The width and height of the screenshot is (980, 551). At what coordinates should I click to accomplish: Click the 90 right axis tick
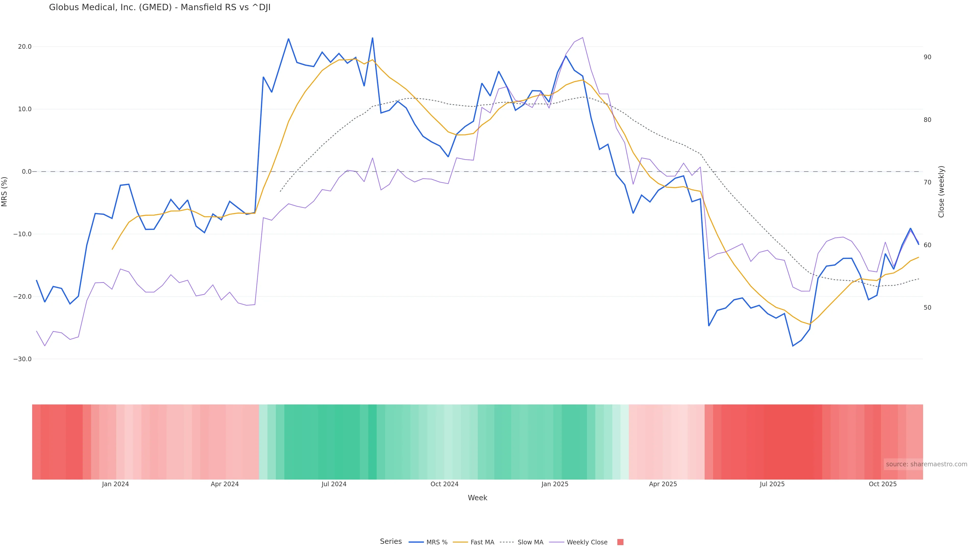(927, 57)
